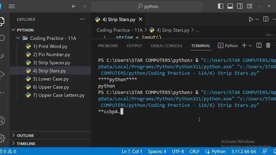Open the customize layout icon
The width and height of the screenshot is (276, 155).
[x=249, y=6]
